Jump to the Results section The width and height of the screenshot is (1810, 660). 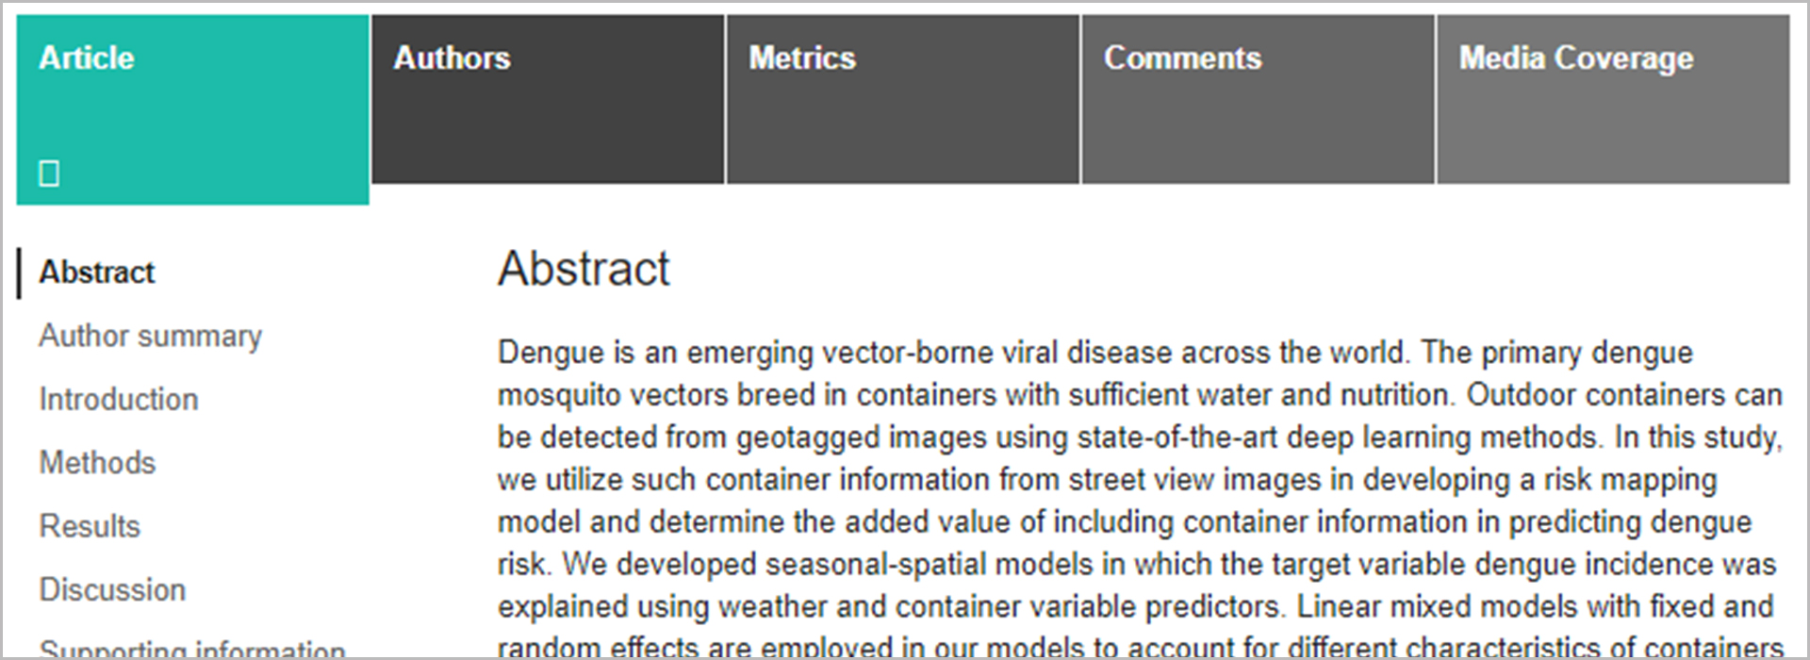[90, 526]
